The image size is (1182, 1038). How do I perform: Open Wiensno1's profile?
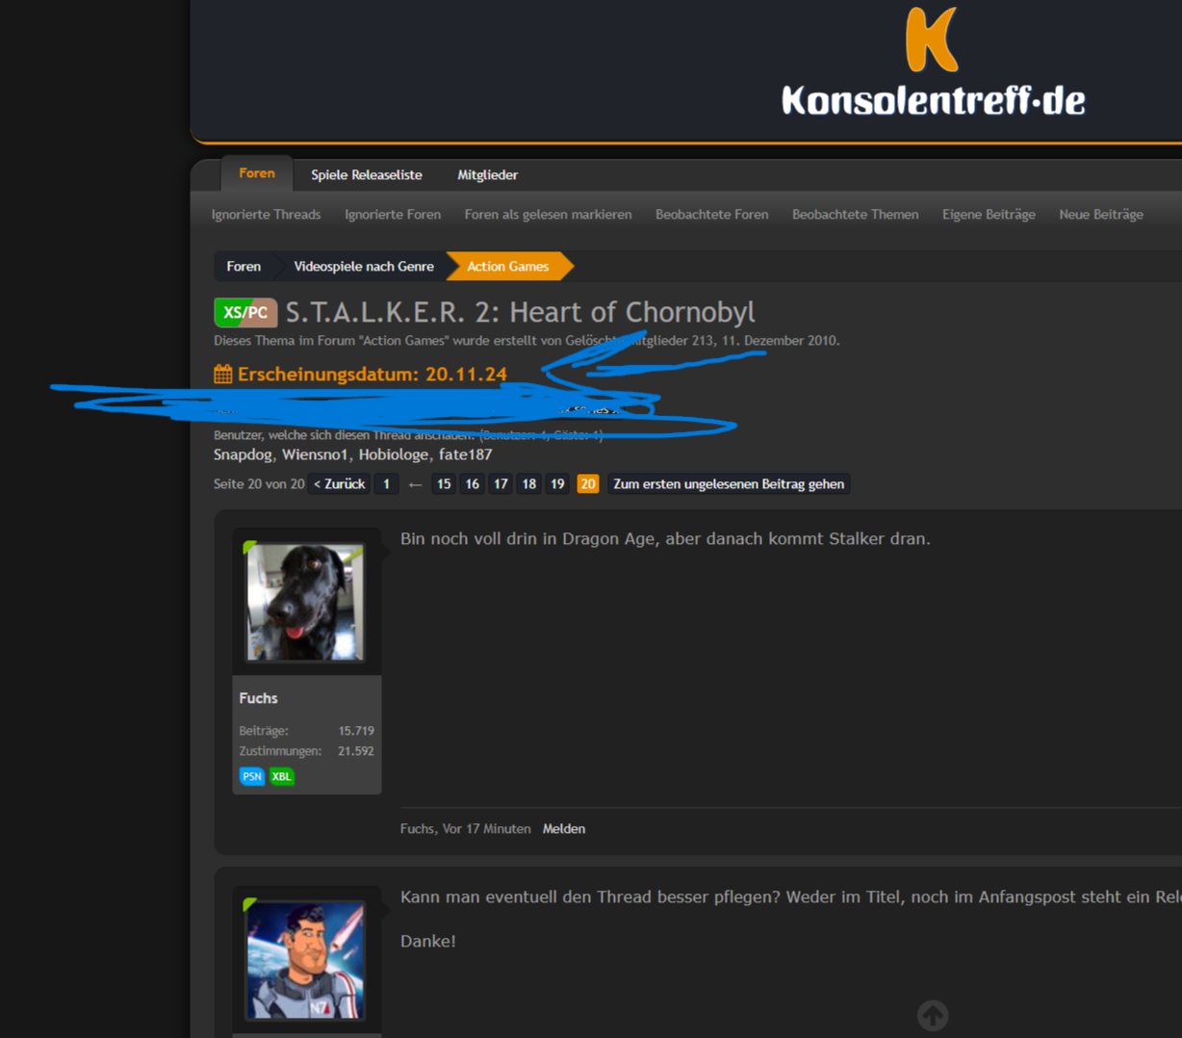pos(315,454)
